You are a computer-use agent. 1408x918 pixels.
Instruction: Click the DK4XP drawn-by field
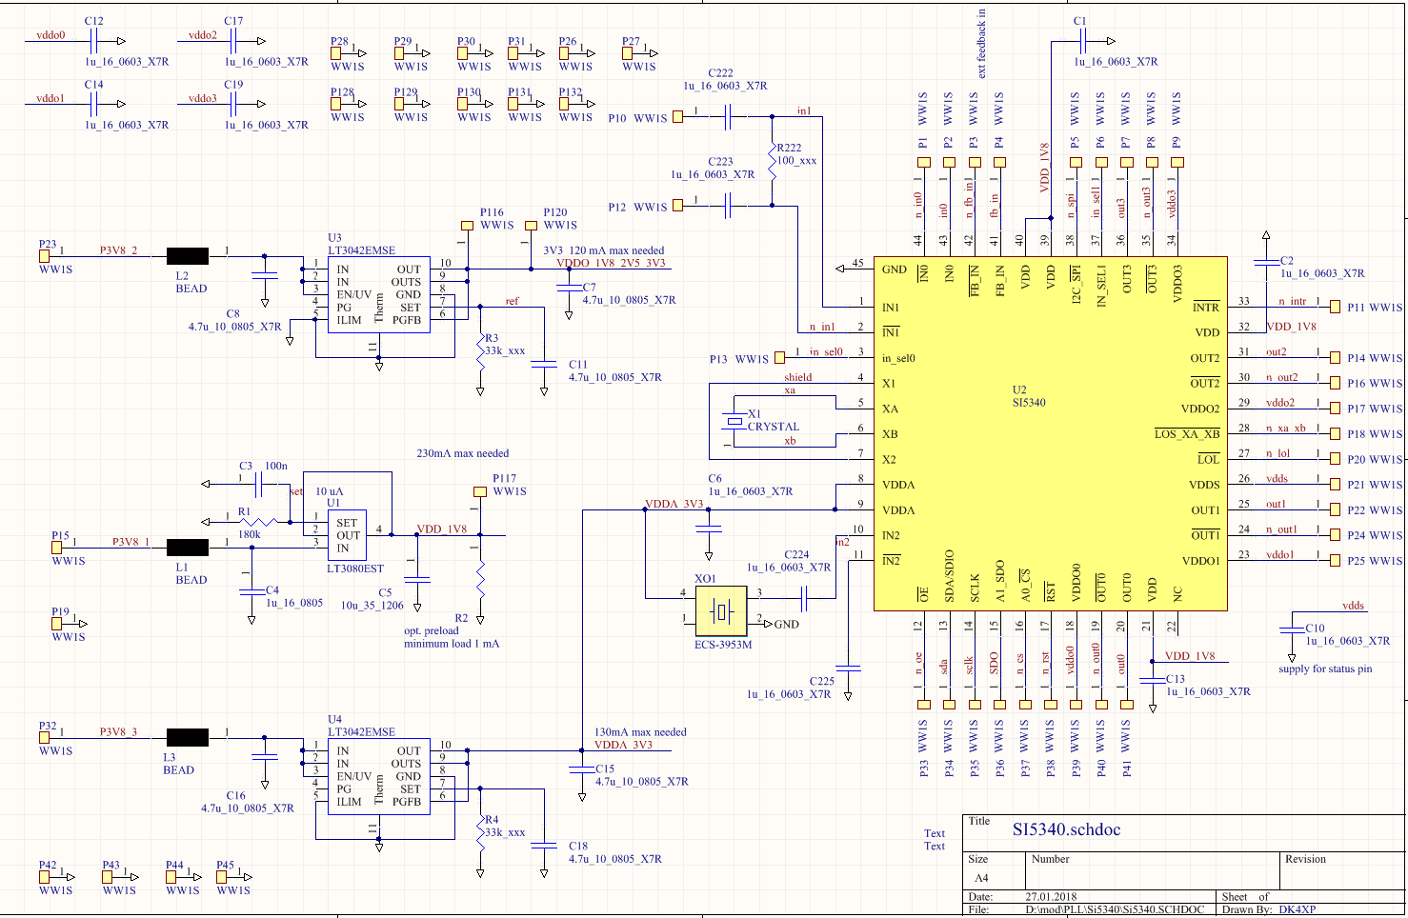(x=1297, y=909)
